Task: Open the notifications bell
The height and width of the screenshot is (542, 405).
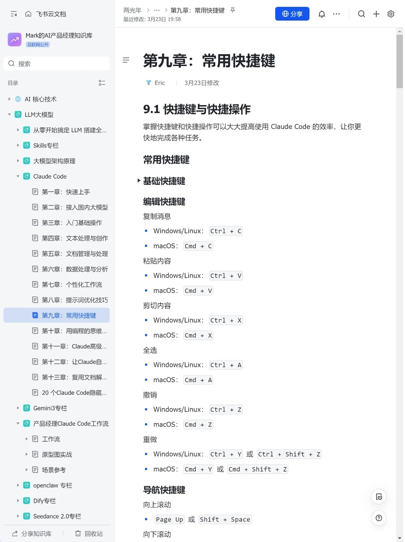Action: [322, 14]
